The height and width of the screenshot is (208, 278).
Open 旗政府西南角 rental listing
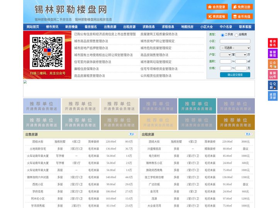[x=154, y=170]
